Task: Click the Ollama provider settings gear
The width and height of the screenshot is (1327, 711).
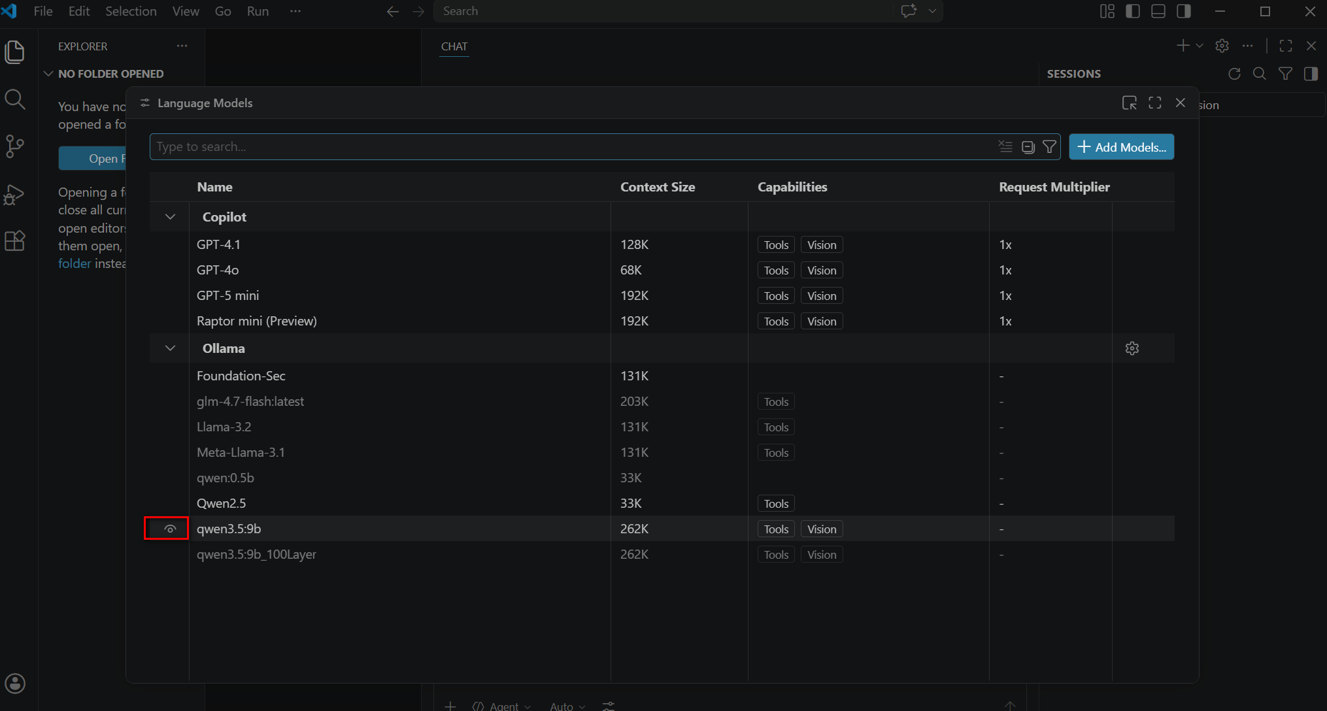Action: pos(1132,348)
